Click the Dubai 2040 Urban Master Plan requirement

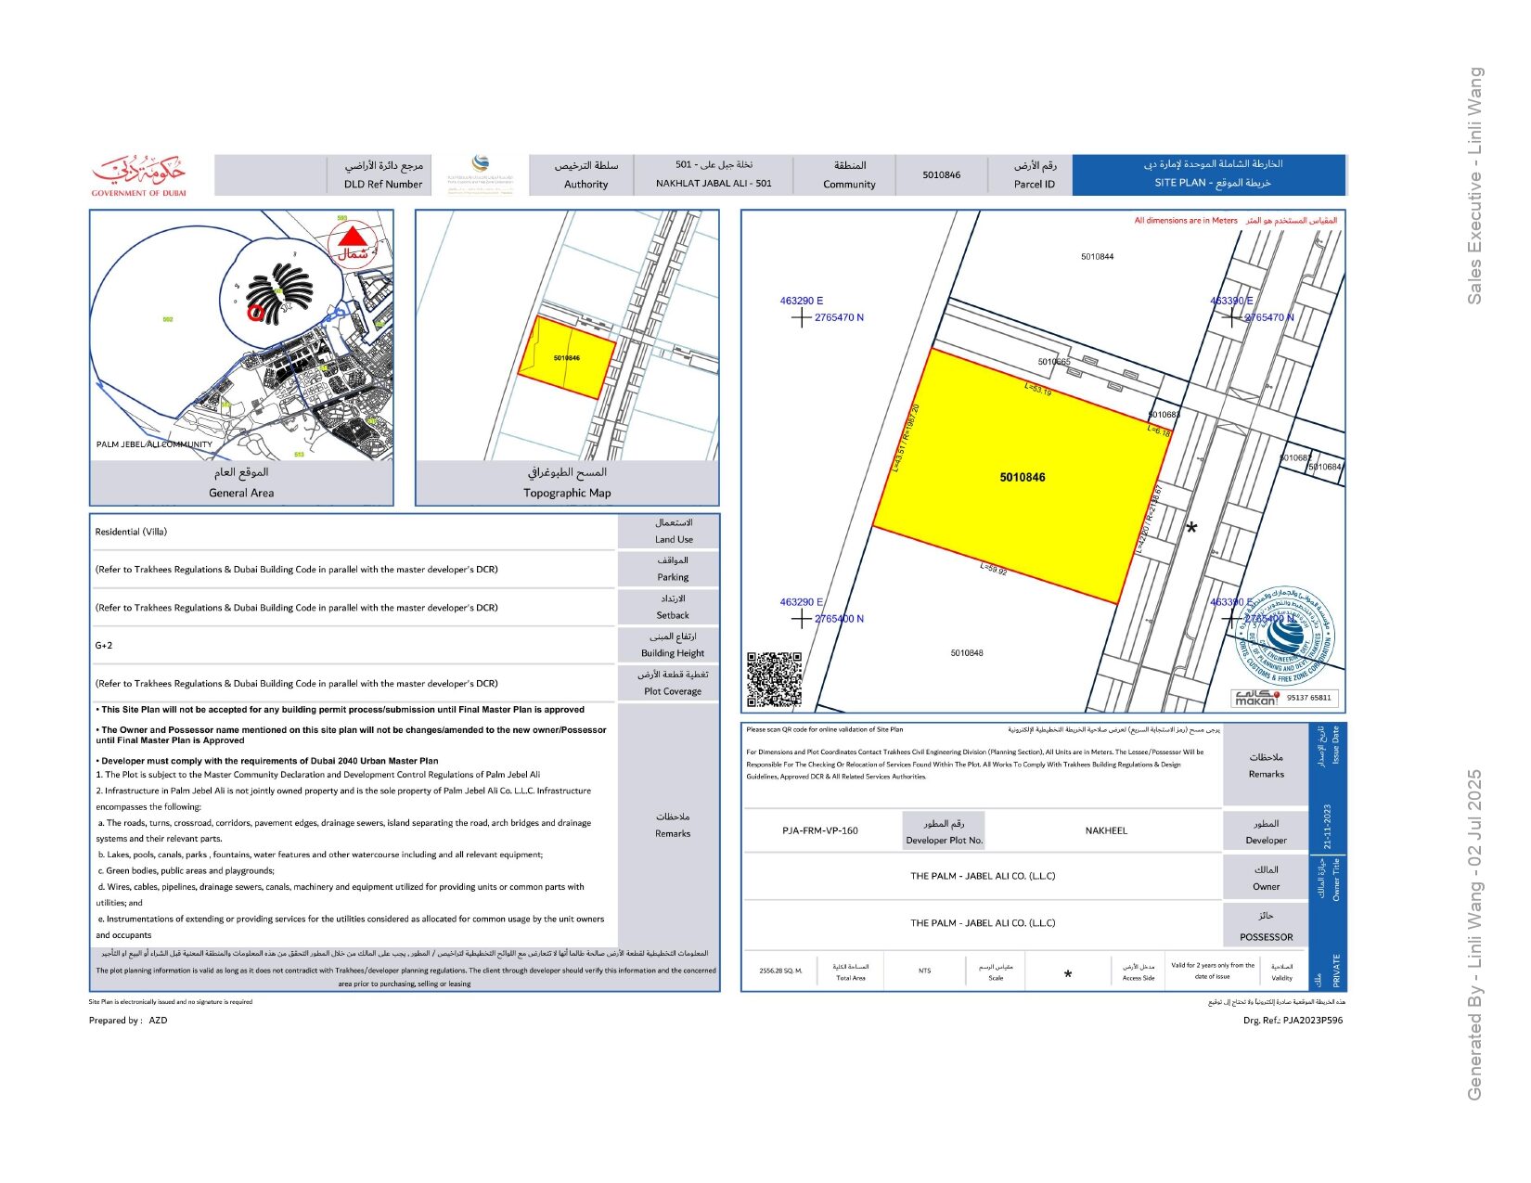coord(267,761)
